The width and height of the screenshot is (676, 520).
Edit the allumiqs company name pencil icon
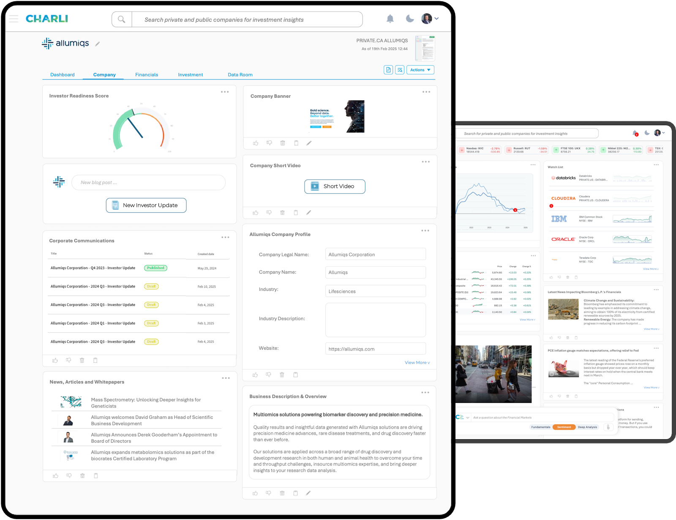[98, 44]
